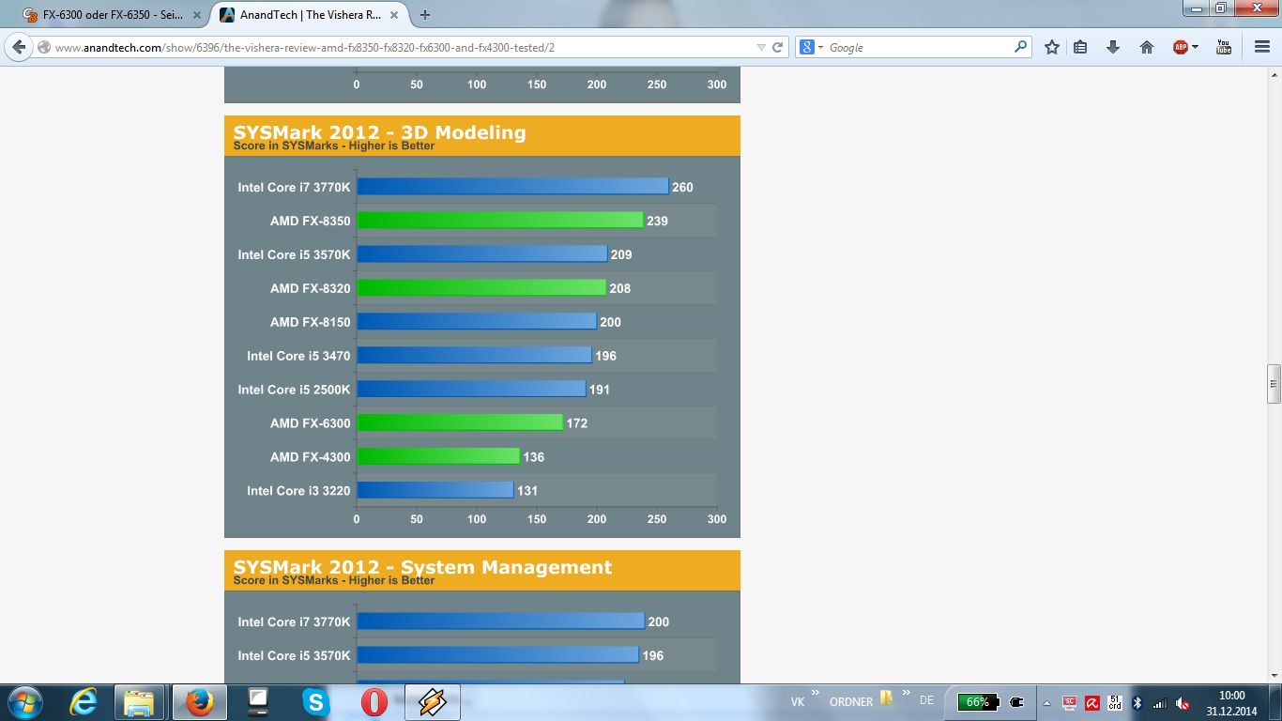Close the AnandTech tab
This screenshot has width=1282, height=721.
[x=395, y=15]
